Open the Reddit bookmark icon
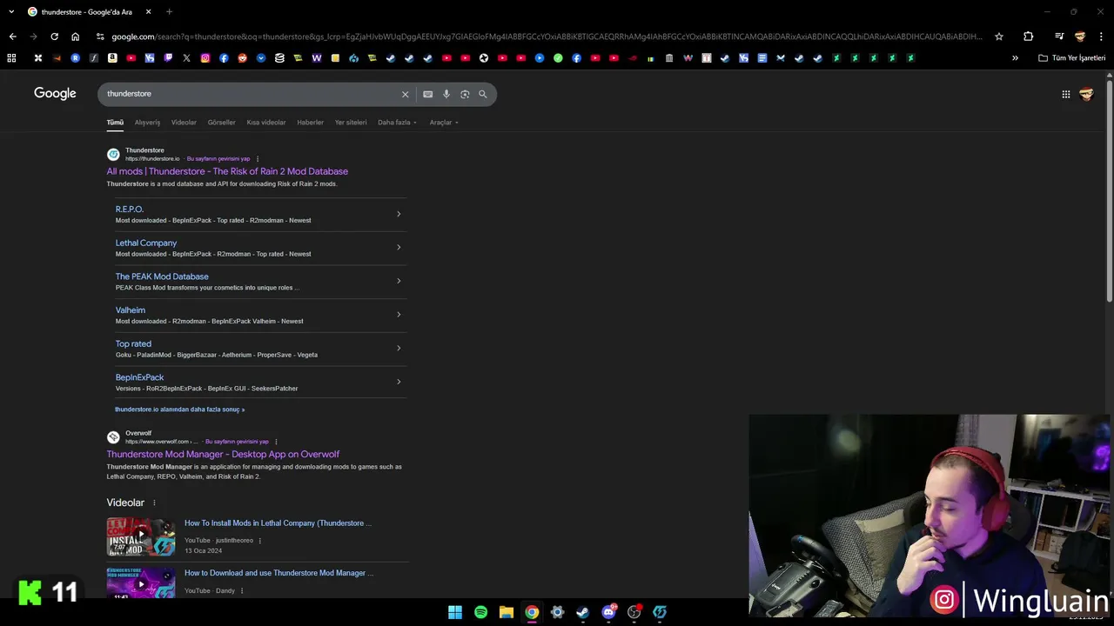The height and width of the screenshot is (626, 1114). tap(242, 58)
